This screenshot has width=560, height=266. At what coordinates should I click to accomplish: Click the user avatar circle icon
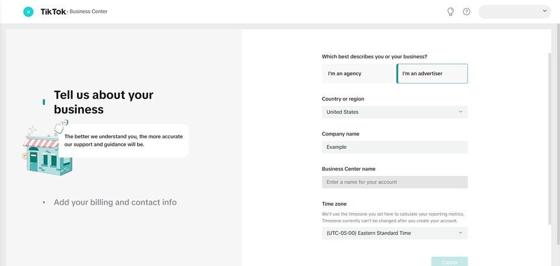[28, 12]
